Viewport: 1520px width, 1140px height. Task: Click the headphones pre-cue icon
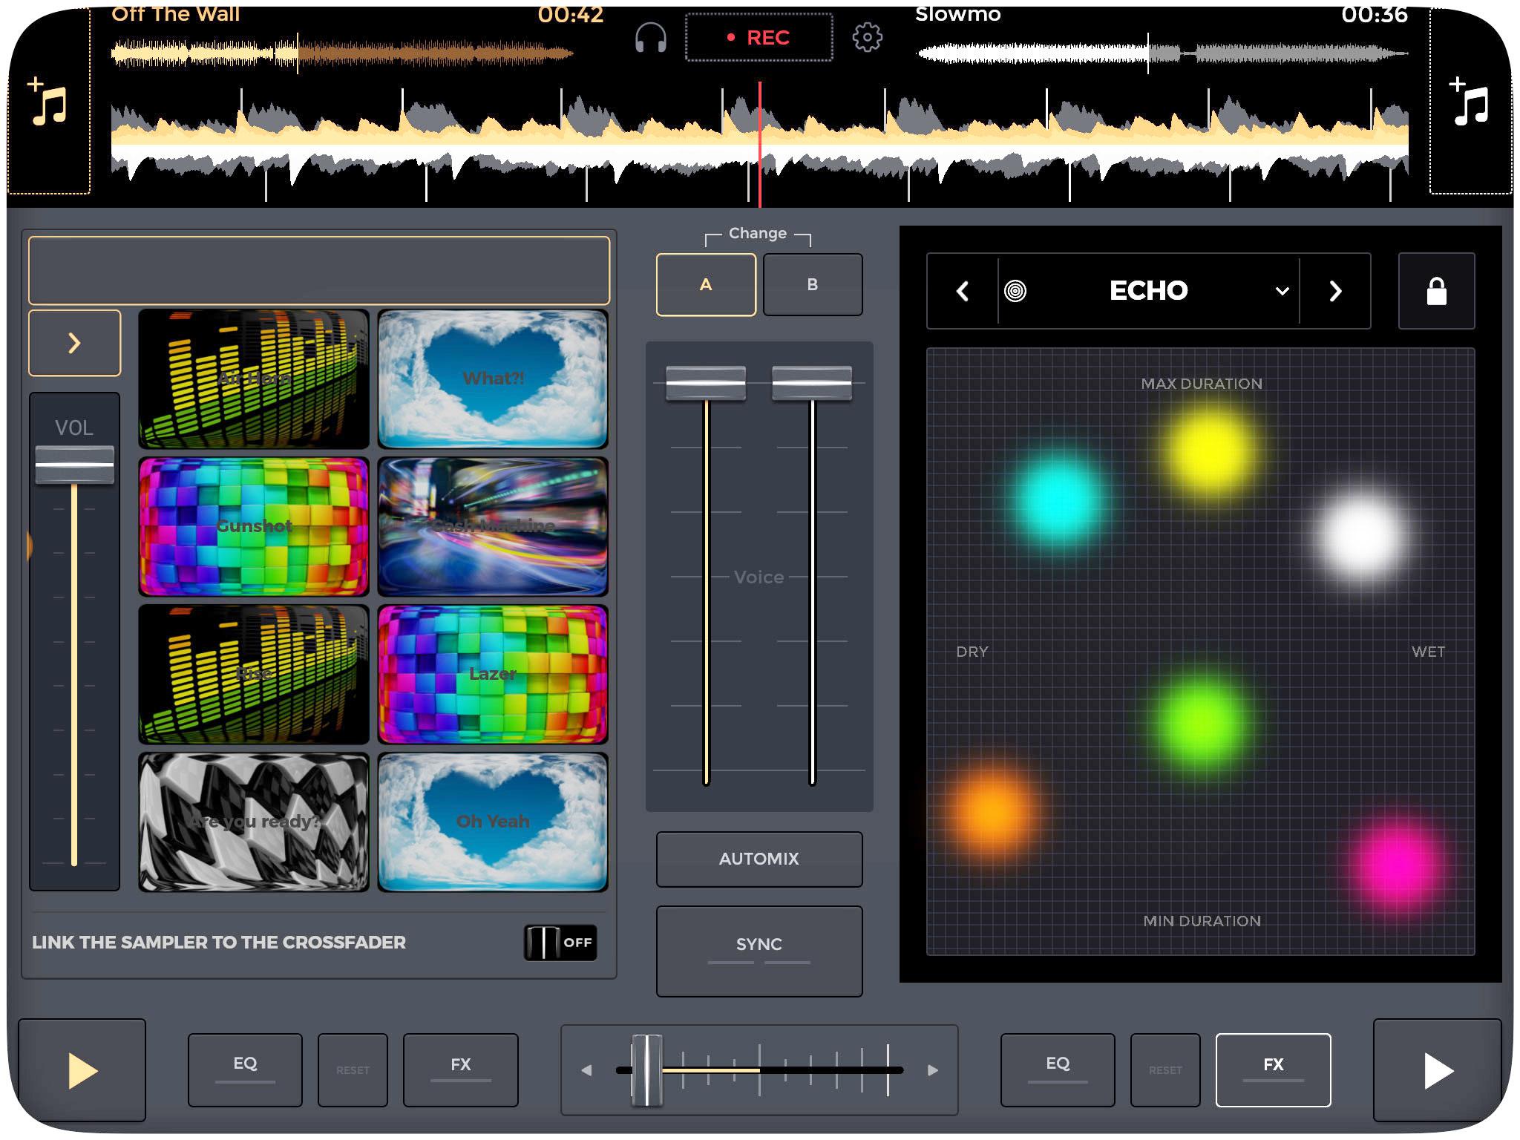[651, 37]
